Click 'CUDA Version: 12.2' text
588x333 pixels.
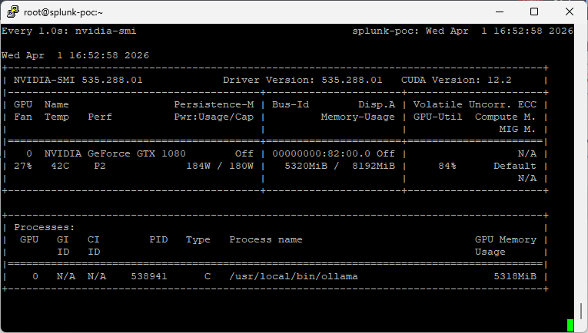457,80
